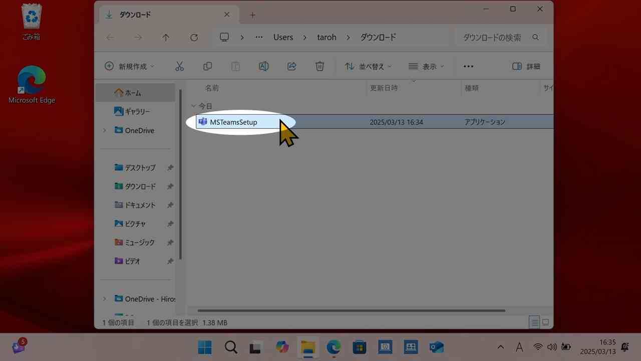The image size is (641, 361).
Task: Click the Cut scissors icon
Action: pos(180,66)
